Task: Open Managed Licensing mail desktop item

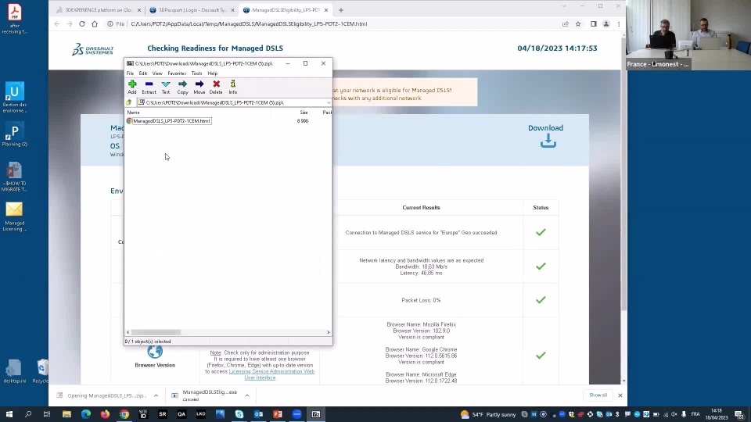Action: pos(14,216)
